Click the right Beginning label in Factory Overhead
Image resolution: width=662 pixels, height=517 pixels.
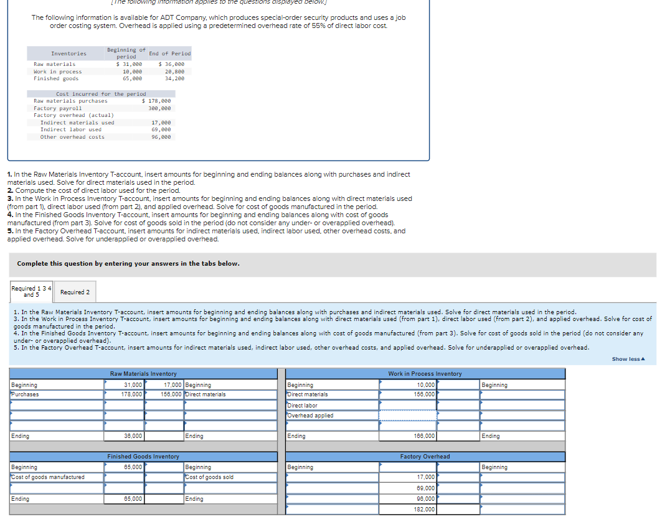point(494,467)
